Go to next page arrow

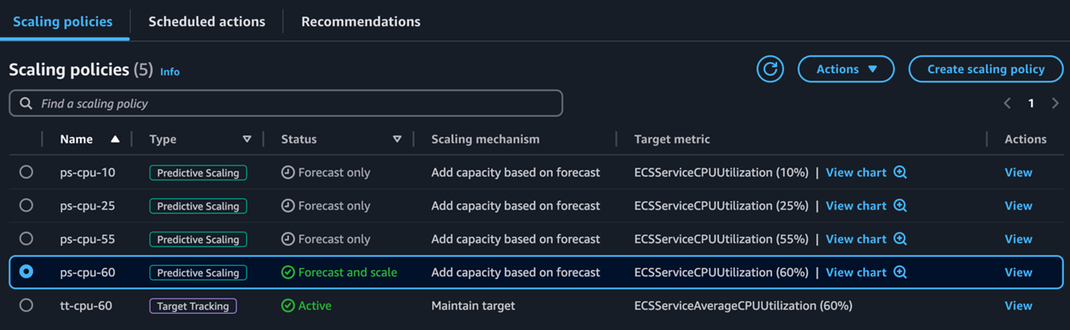pos(1055,104)
